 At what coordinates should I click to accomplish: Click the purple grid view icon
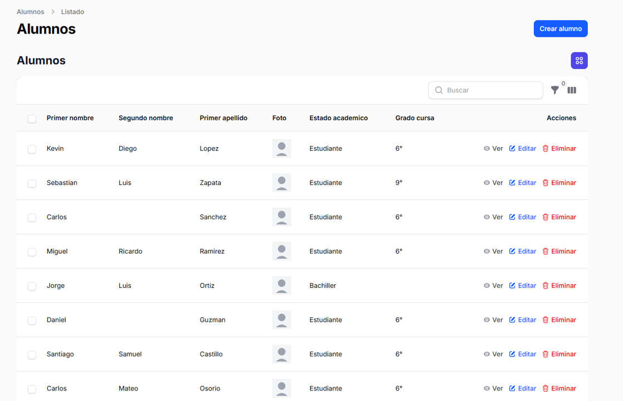579,61
